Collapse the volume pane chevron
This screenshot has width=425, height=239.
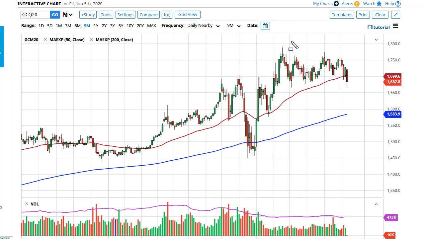[x=376, y=204]
